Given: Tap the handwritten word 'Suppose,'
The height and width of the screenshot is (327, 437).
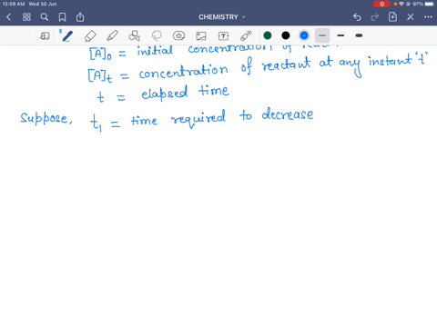Looking at the screenshot, I should point(46,118).
